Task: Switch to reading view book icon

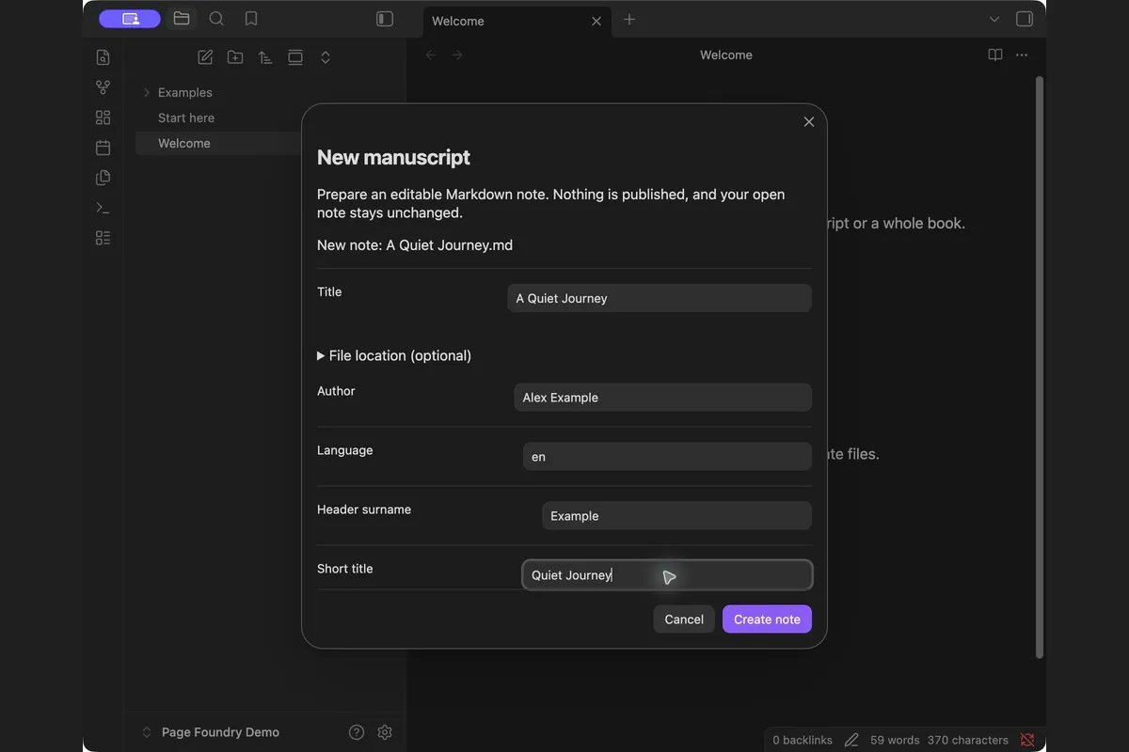Action: click(x=995, y=55)
